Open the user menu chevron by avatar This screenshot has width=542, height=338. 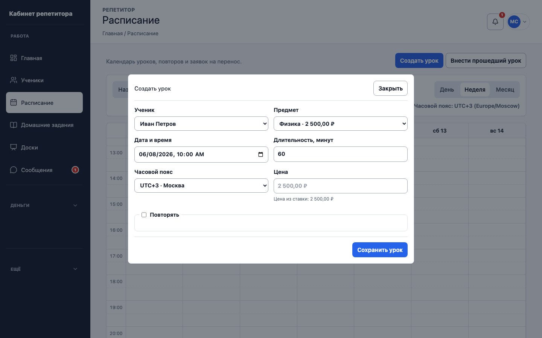click(x=525, y=22)
